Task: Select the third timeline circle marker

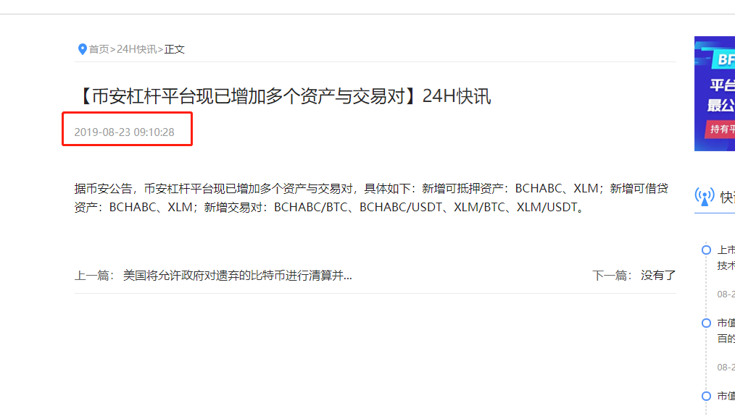Action: tap(707, 396)
